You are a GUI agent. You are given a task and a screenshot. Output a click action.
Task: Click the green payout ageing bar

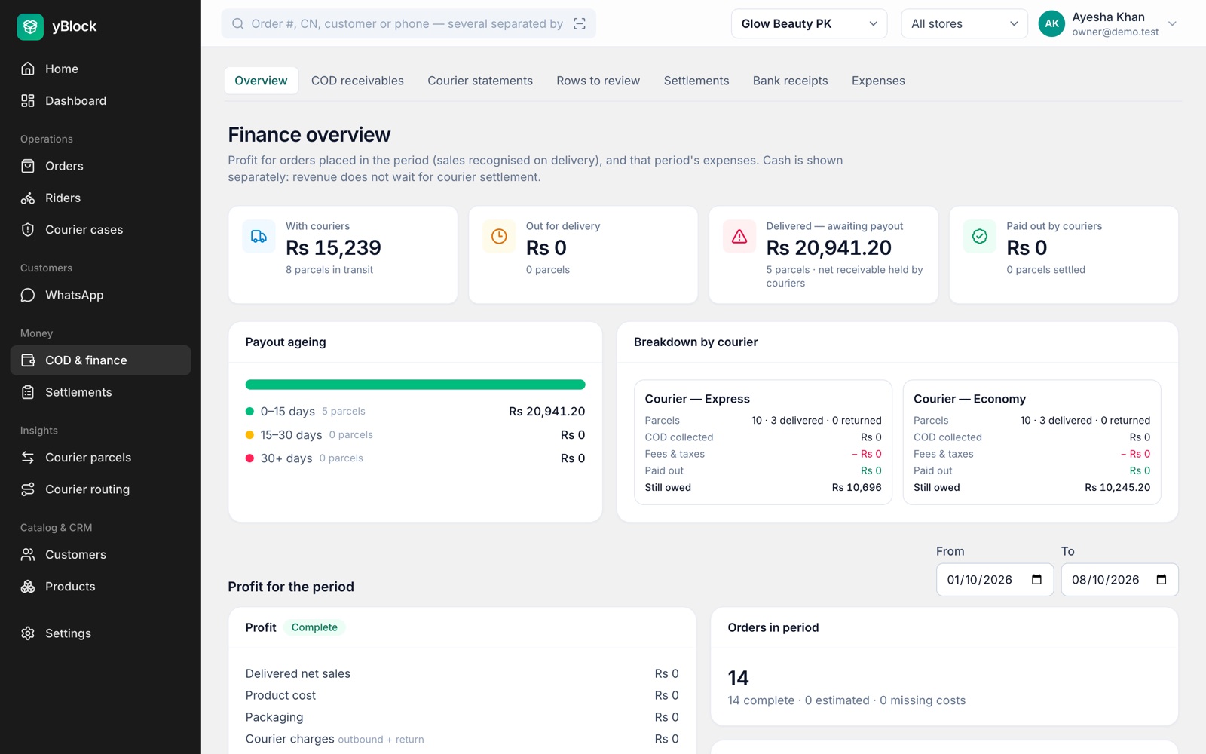tap(415, 385)
